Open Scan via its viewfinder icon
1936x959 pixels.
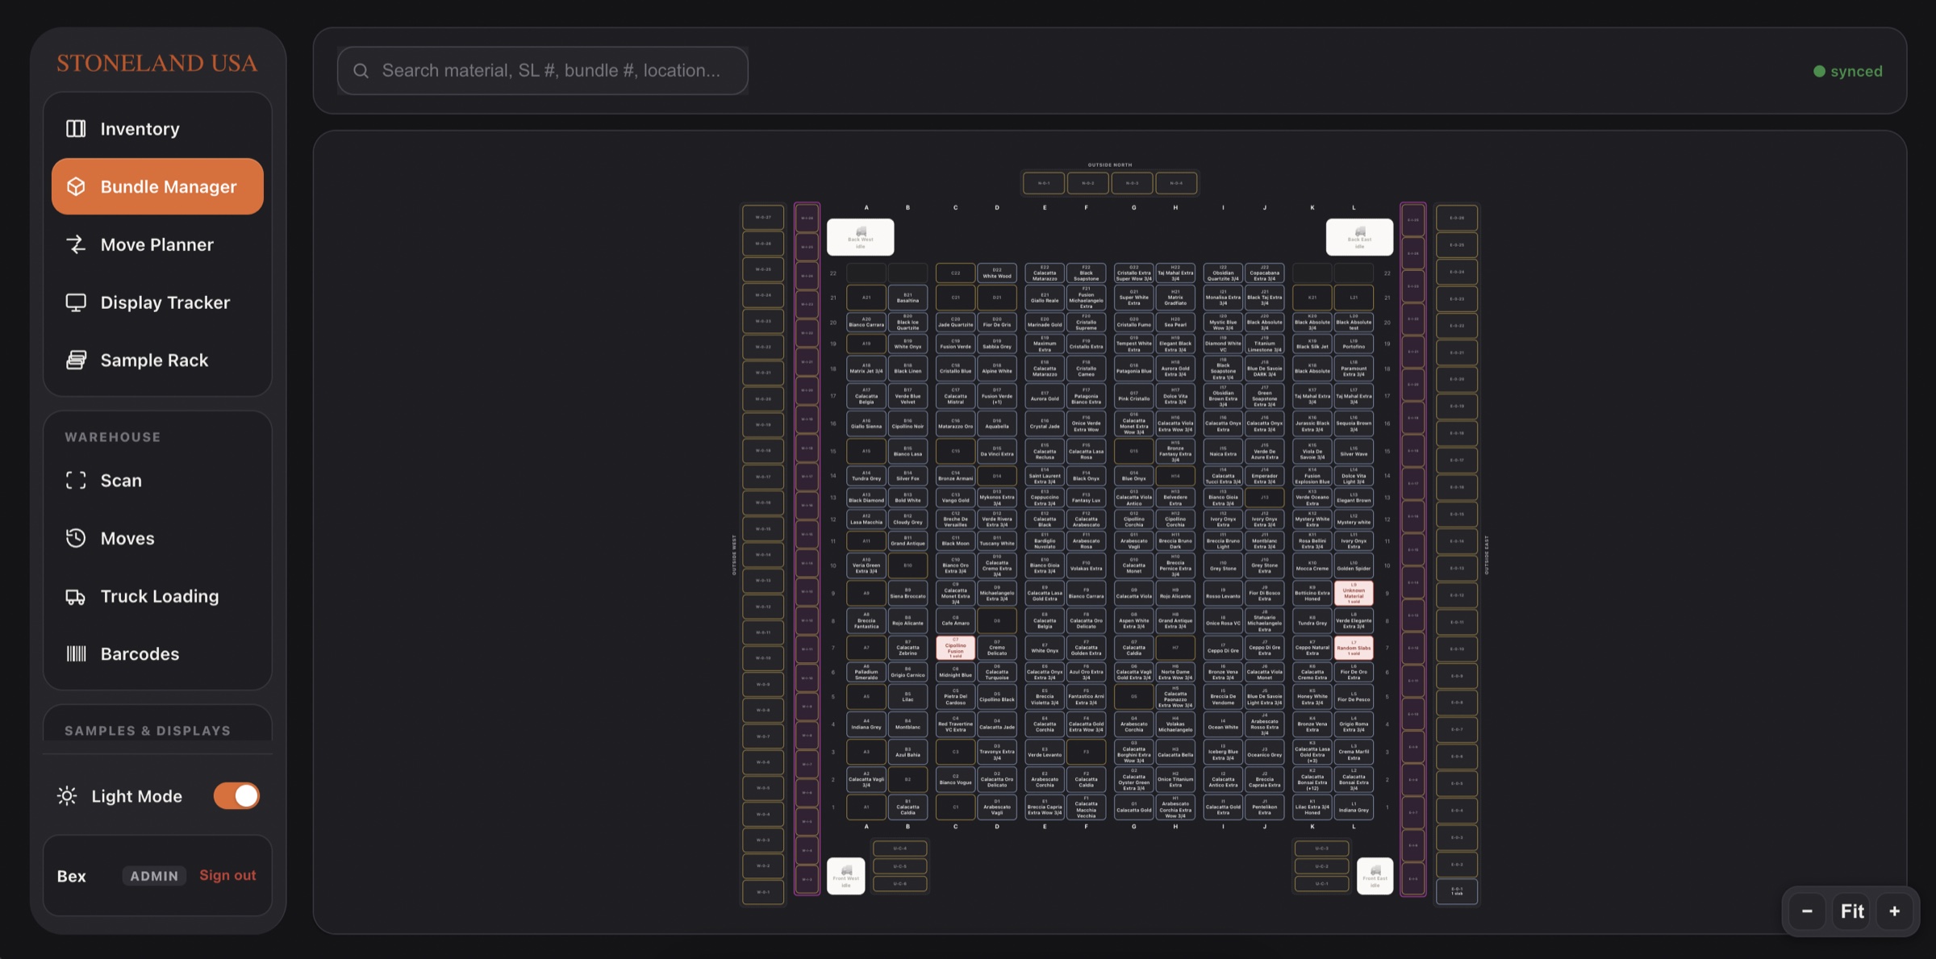(76, 481)
